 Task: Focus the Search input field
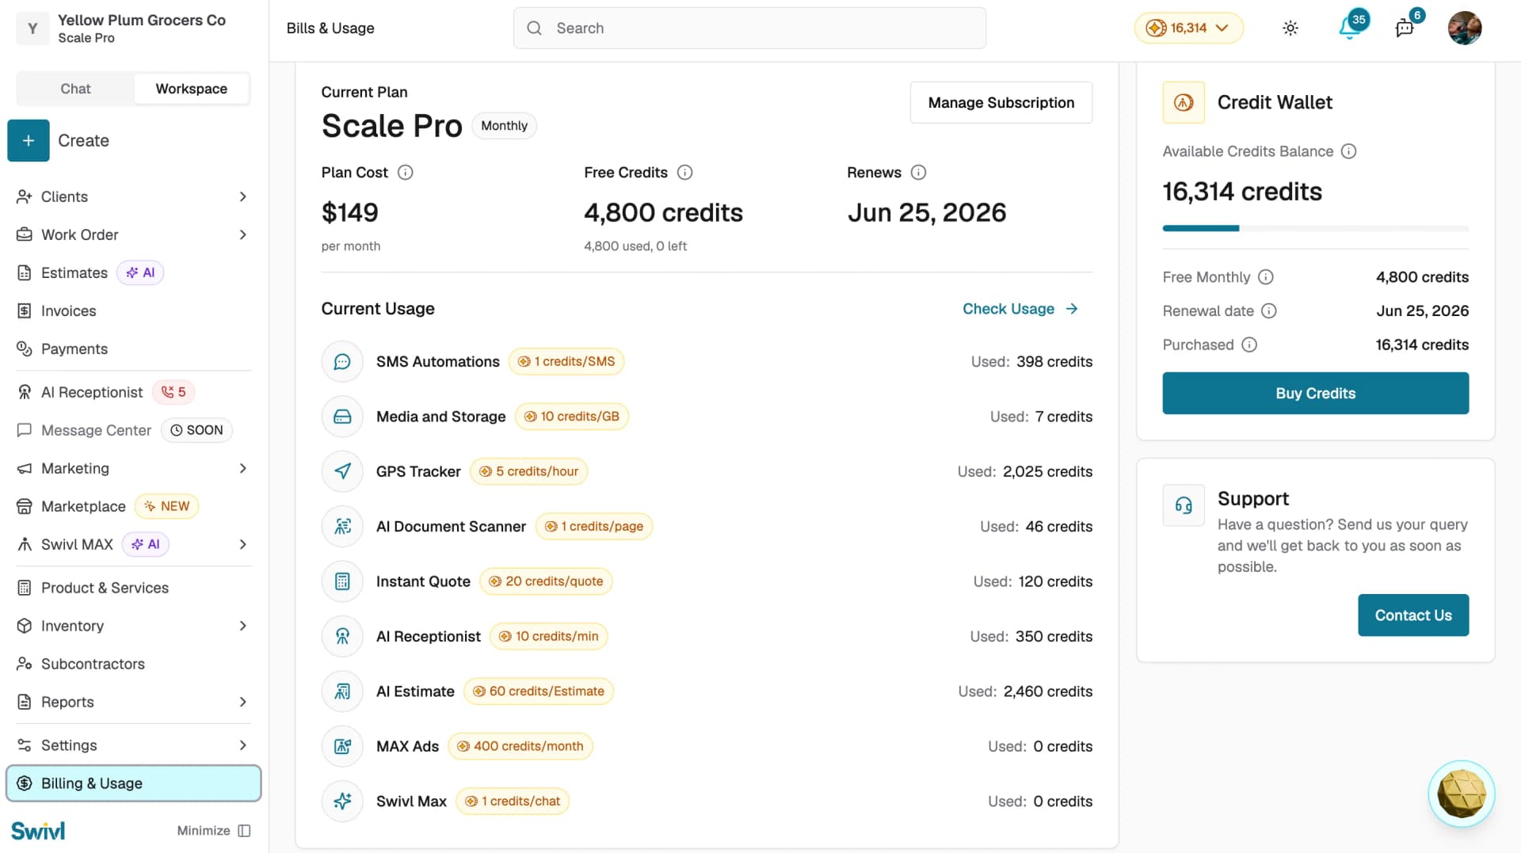749,28
